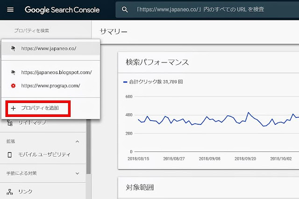
Task: Click the red gear prograp favicon
Action: tap(13, 86)
